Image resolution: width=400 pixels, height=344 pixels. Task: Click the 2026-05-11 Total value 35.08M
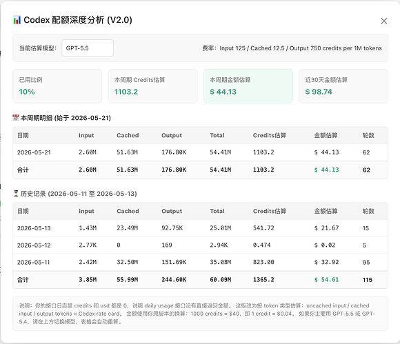(221, 262)
